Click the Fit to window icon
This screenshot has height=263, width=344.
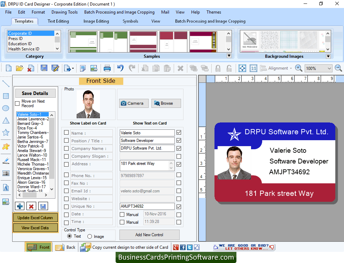(x=242, y=68)
